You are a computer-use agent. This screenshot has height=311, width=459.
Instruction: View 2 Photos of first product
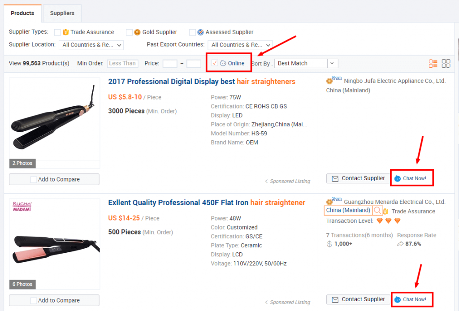[22, 163]
